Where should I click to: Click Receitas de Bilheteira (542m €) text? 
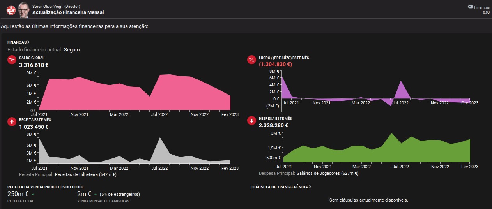[x=86, y=174]
